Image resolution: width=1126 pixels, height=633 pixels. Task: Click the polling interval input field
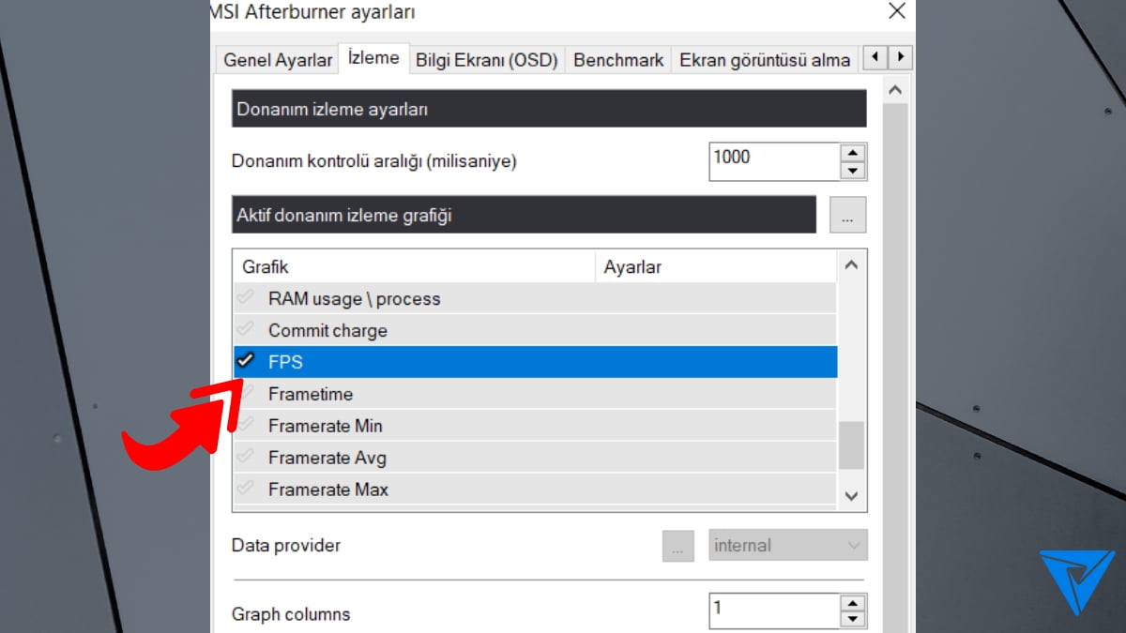tap(773, 161)
